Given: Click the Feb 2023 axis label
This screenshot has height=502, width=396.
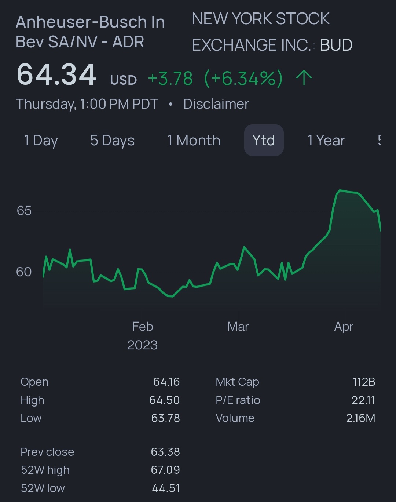Looking at the screenshot, I should pos(143,335).
